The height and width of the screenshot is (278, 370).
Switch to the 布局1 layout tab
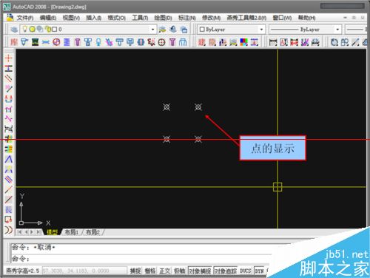coord(72,232)
